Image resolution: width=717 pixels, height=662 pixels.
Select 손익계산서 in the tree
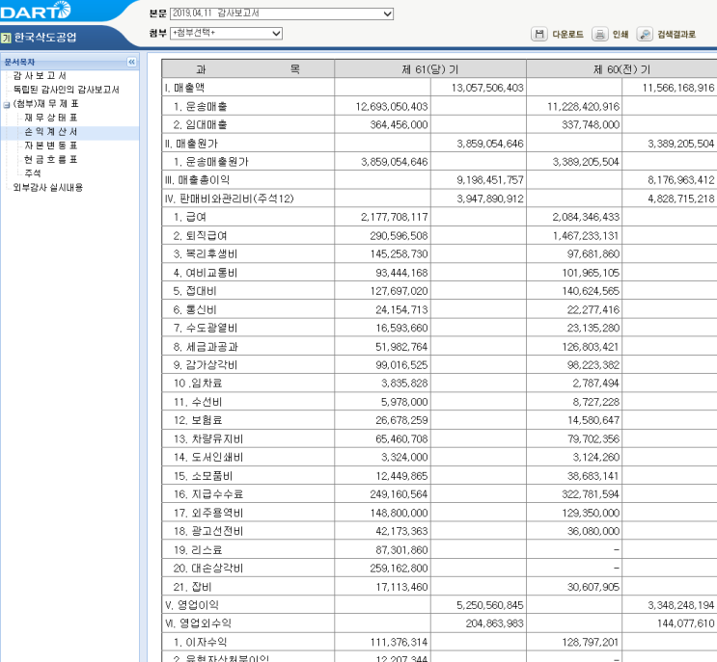tap(51, 131)
